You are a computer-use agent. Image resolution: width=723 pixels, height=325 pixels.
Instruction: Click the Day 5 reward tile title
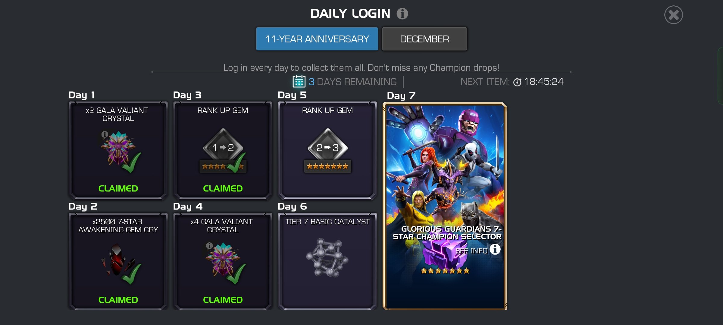(327, 110)
